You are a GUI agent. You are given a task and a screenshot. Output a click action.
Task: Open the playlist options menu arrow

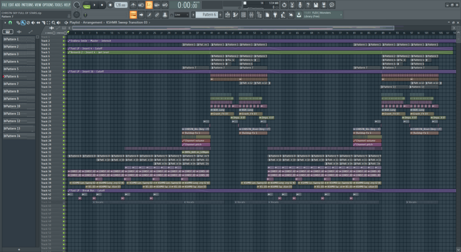tap(5, 22)
